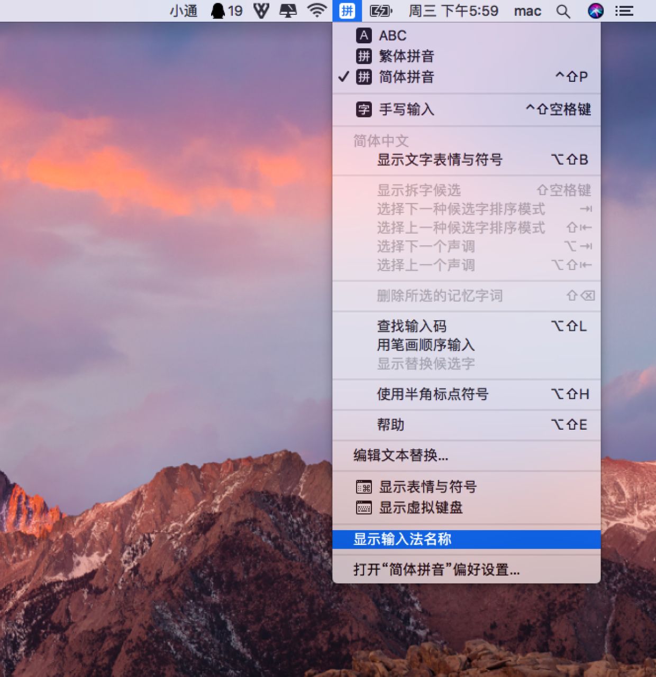Click the QQ penguin icon in menu bar

click(x=217, y=11)
